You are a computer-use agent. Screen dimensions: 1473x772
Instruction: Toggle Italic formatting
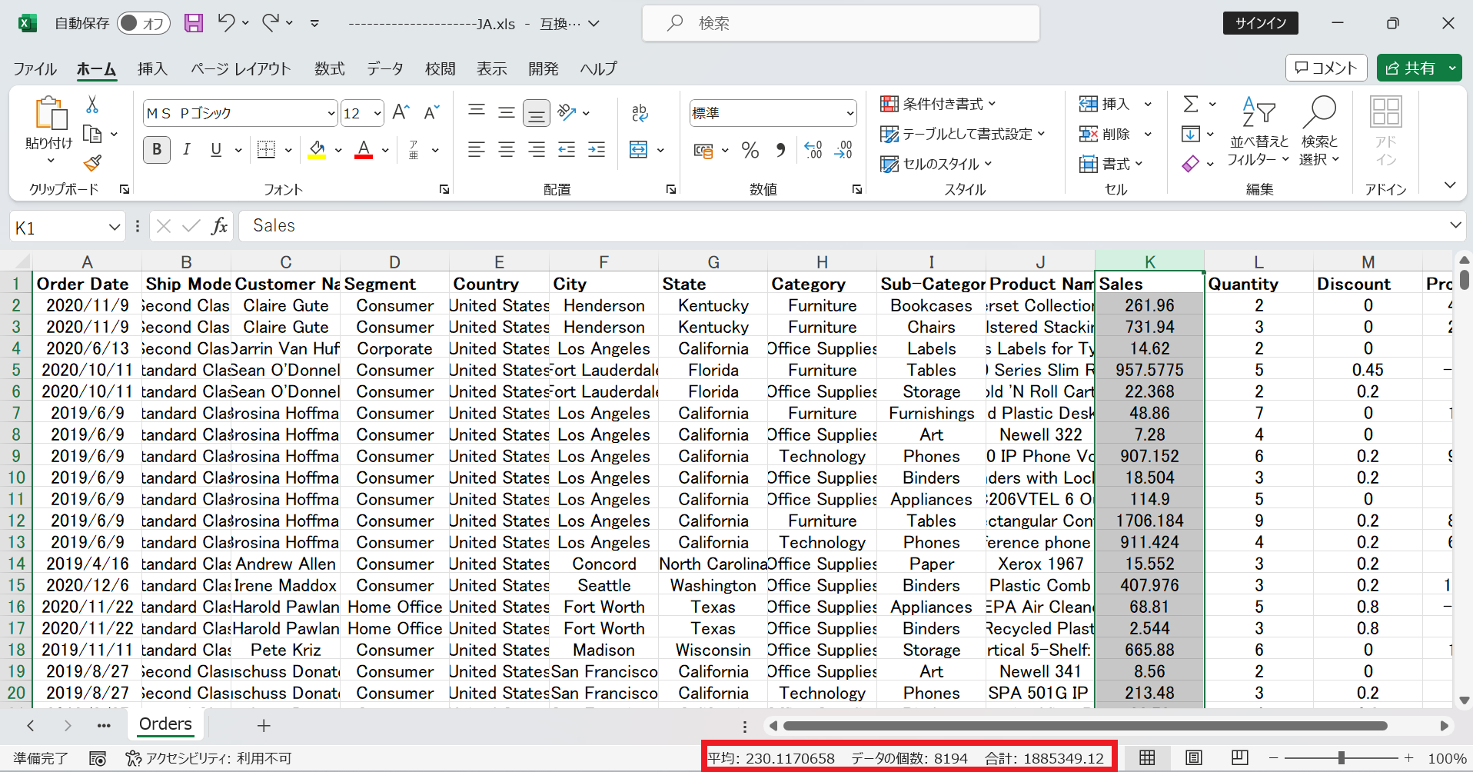(186, 149)
